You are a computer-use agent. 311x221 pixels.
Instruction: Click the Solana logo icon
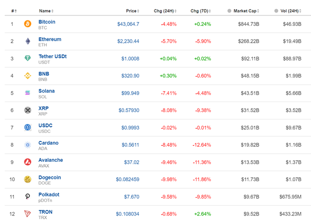[28, 93]
